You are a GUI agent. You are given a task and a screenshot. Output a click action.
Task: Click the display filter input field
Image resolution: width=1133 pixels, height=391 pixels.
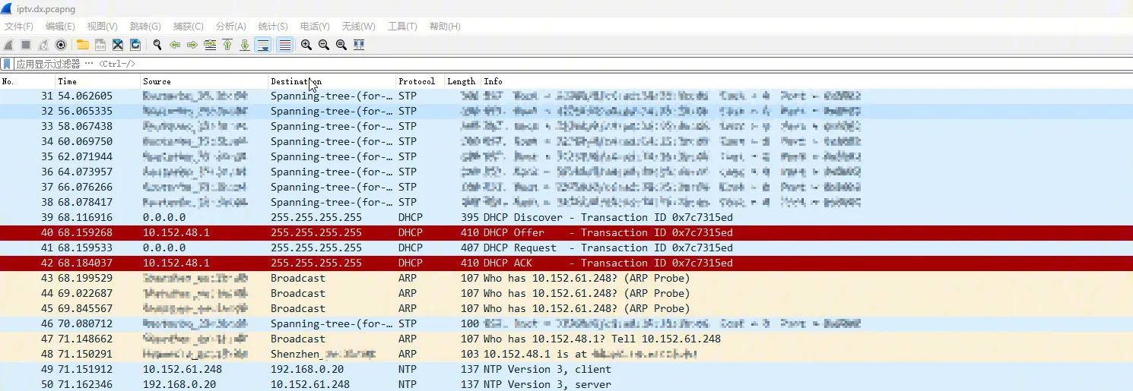click(x=532, y=64)
